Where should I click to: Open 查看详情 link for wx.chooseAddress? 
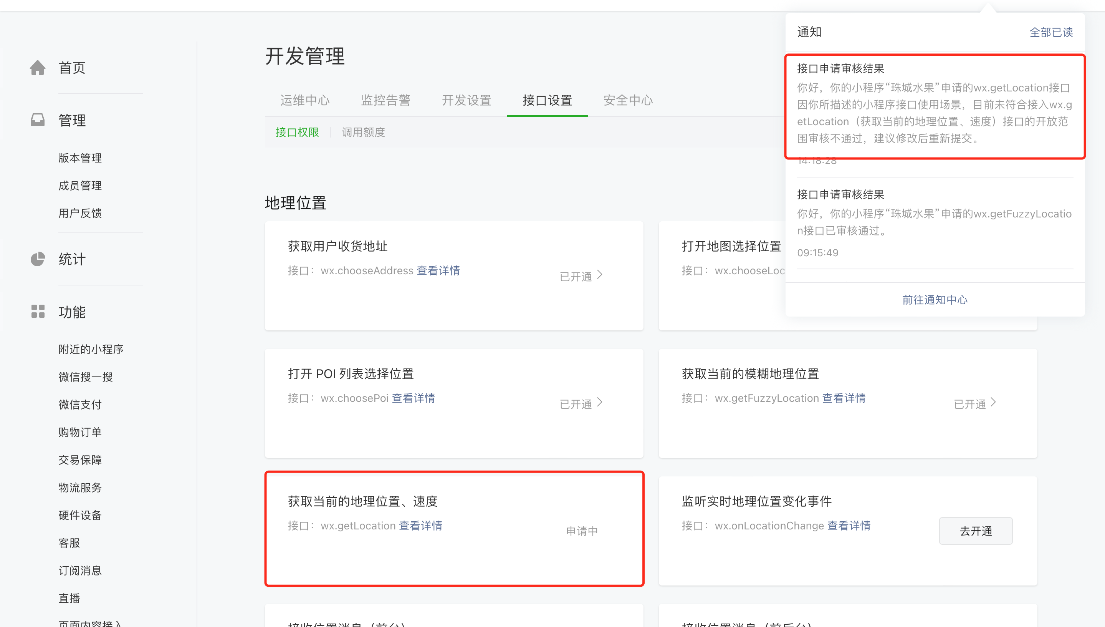coord(438,270)
